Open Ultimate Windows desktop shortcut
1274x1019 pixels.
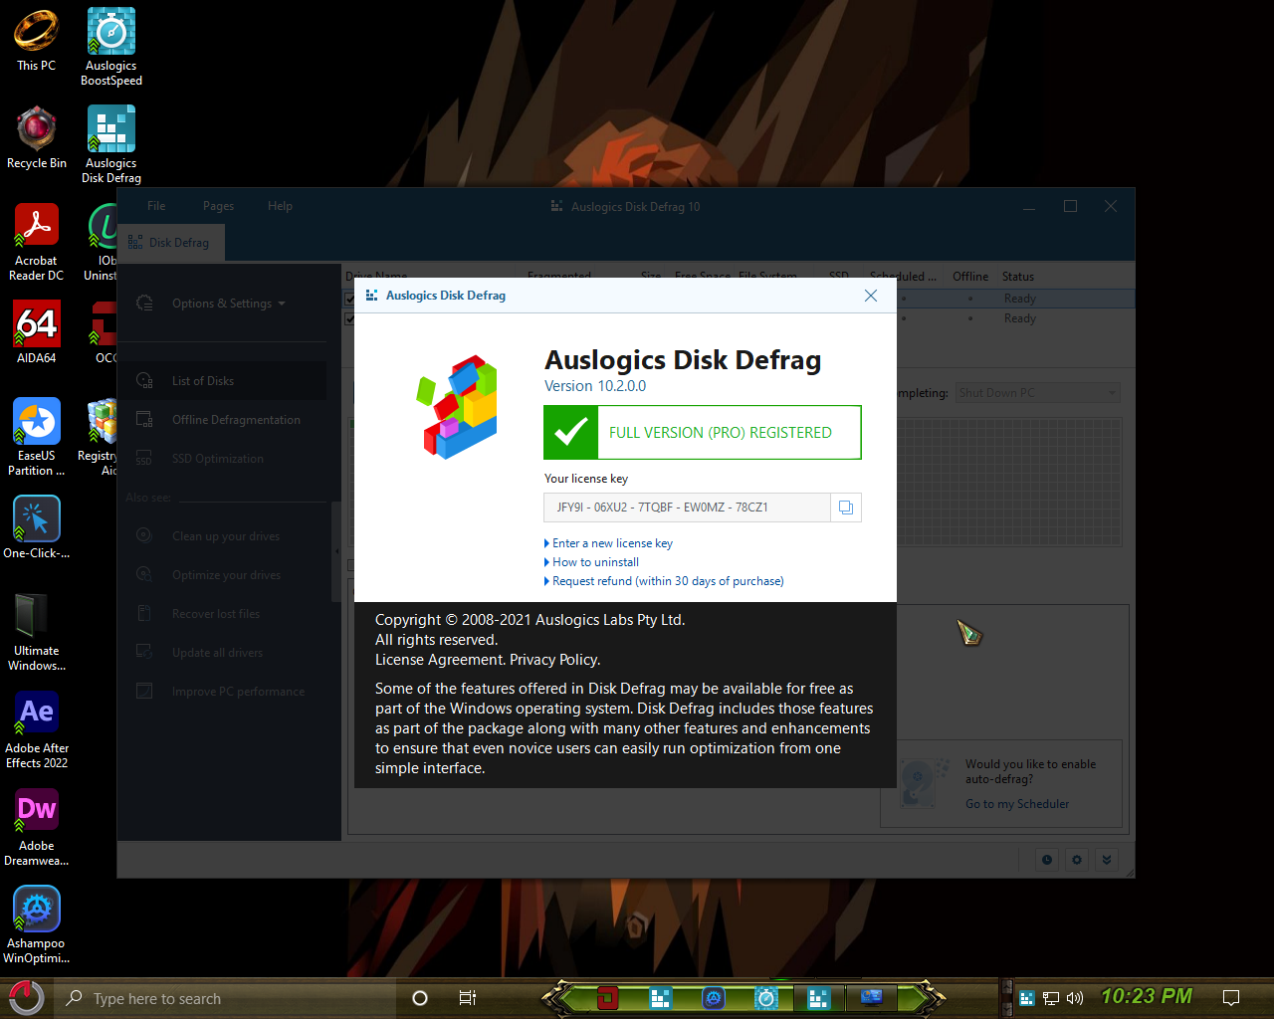(37, 632)
